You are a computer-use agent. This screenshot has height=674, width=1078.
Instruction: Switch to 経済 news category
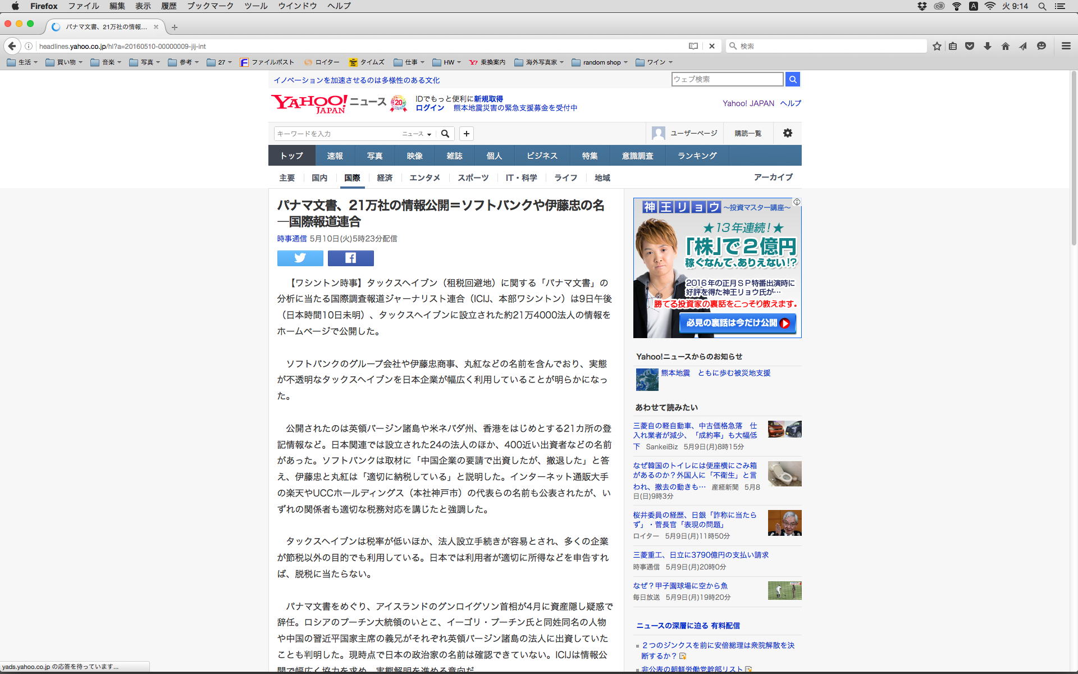[x=385, y=177]
